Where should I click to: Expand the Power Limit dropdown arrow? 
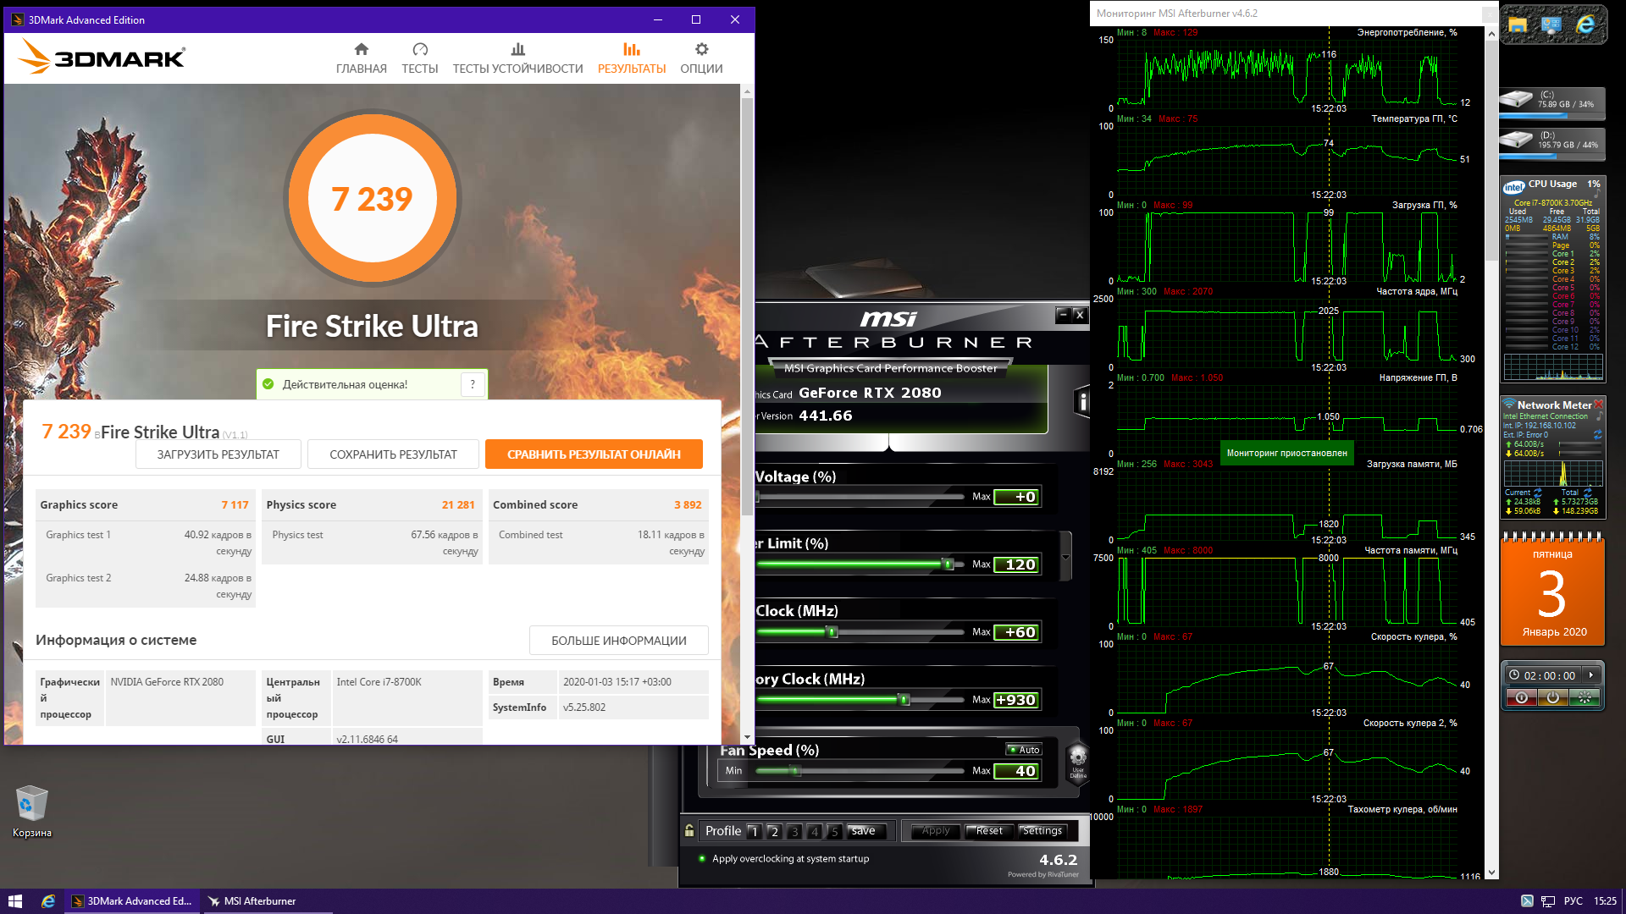coord(1066,556)
